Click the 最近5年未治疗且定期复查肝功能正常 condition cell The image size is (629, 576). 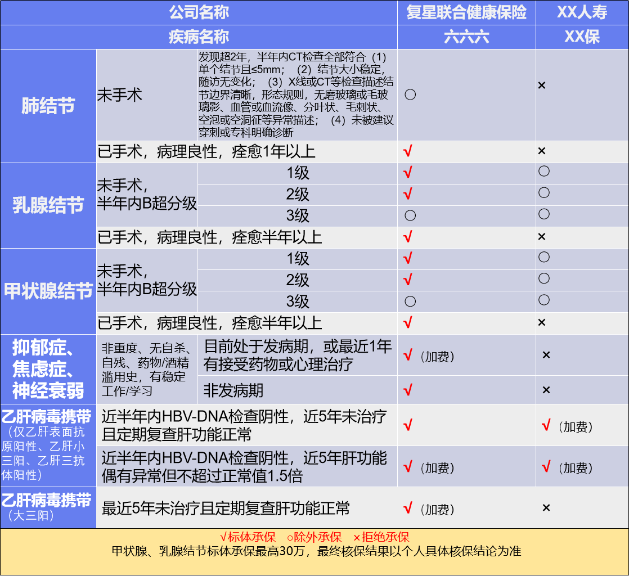(x=226, y=508)
